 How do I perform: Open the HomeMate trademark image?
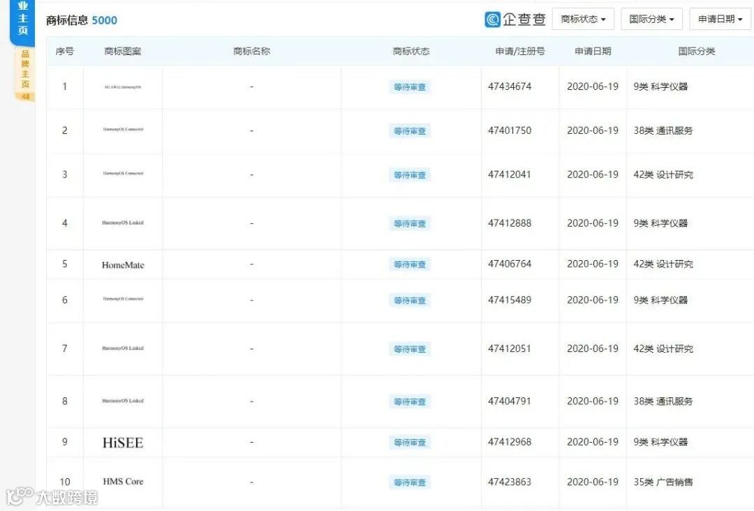(x=123, y=265)
